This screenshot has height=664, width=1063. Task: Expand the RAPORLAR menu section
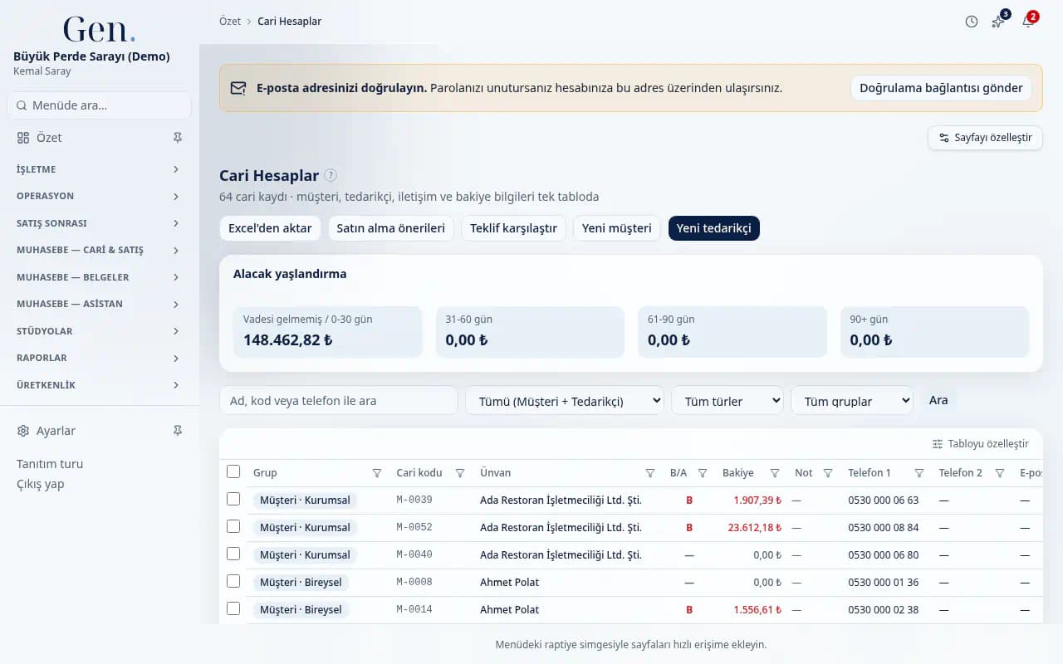coord(99,358)
